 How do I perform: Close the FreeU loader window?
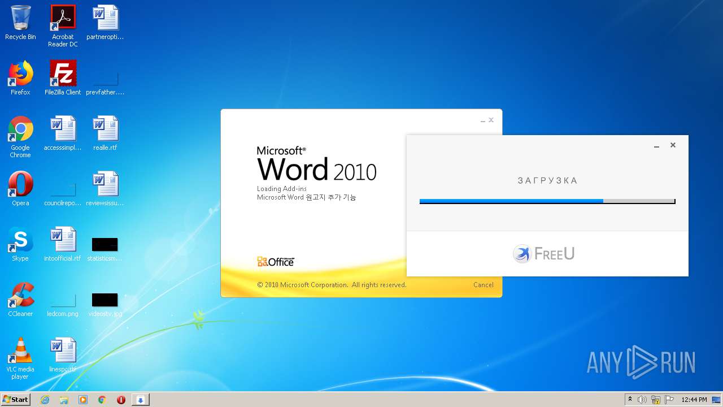[x=673, y=145]
